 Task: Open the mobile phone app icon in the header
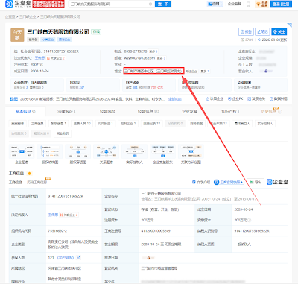(x=248, y=4)
